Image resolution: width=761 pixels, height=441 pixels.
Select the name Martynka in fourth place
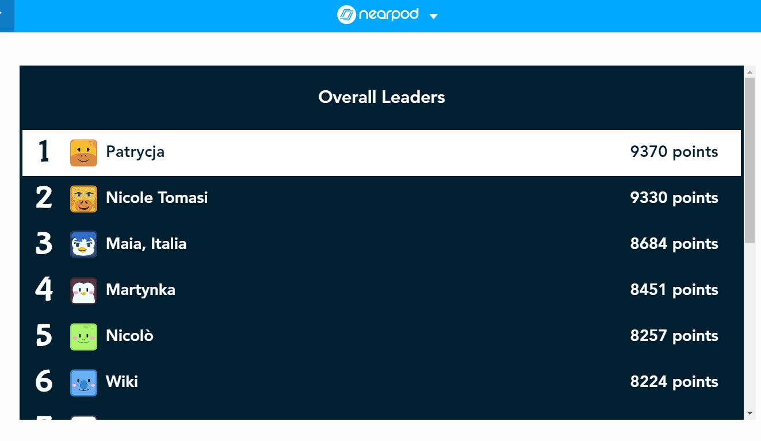click(140, 290)
